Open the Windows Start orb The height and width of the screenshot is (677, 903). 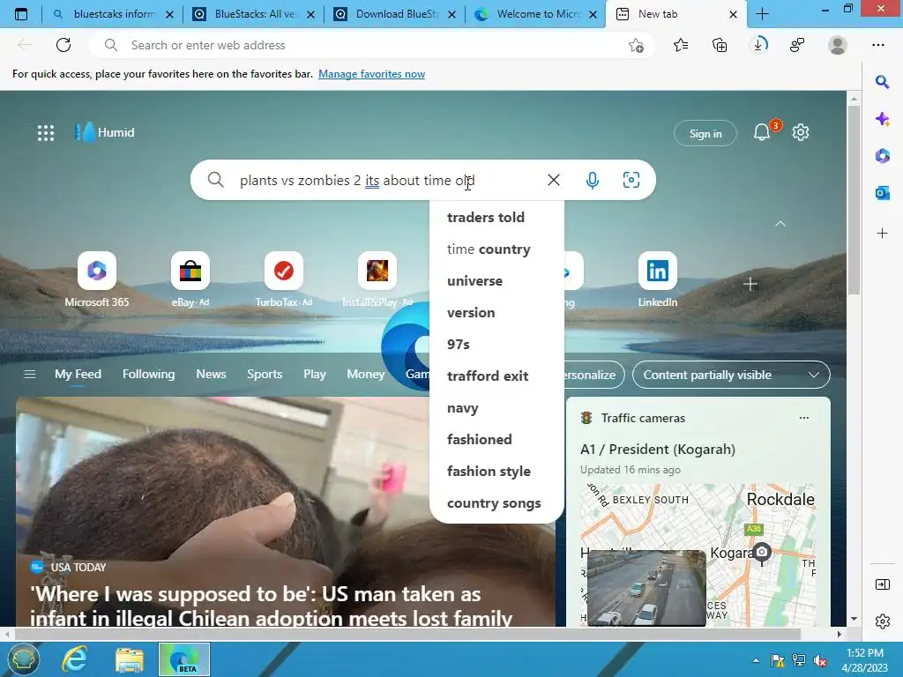(x=22, y=659)
